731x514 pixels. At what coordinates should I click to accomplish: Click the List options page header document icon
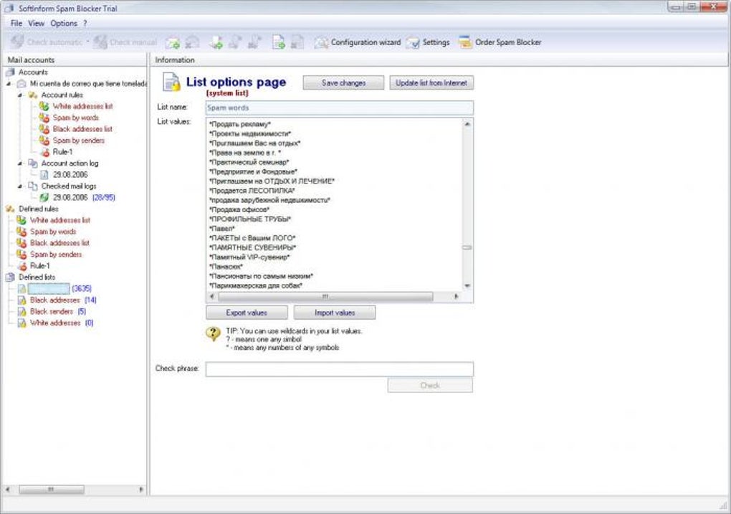171,82
